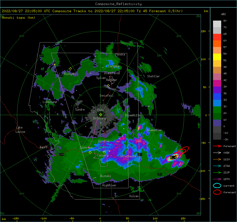Click the Vulcan label
The width and height of the screenshot is (237, 222).
(x=134, y=196)
